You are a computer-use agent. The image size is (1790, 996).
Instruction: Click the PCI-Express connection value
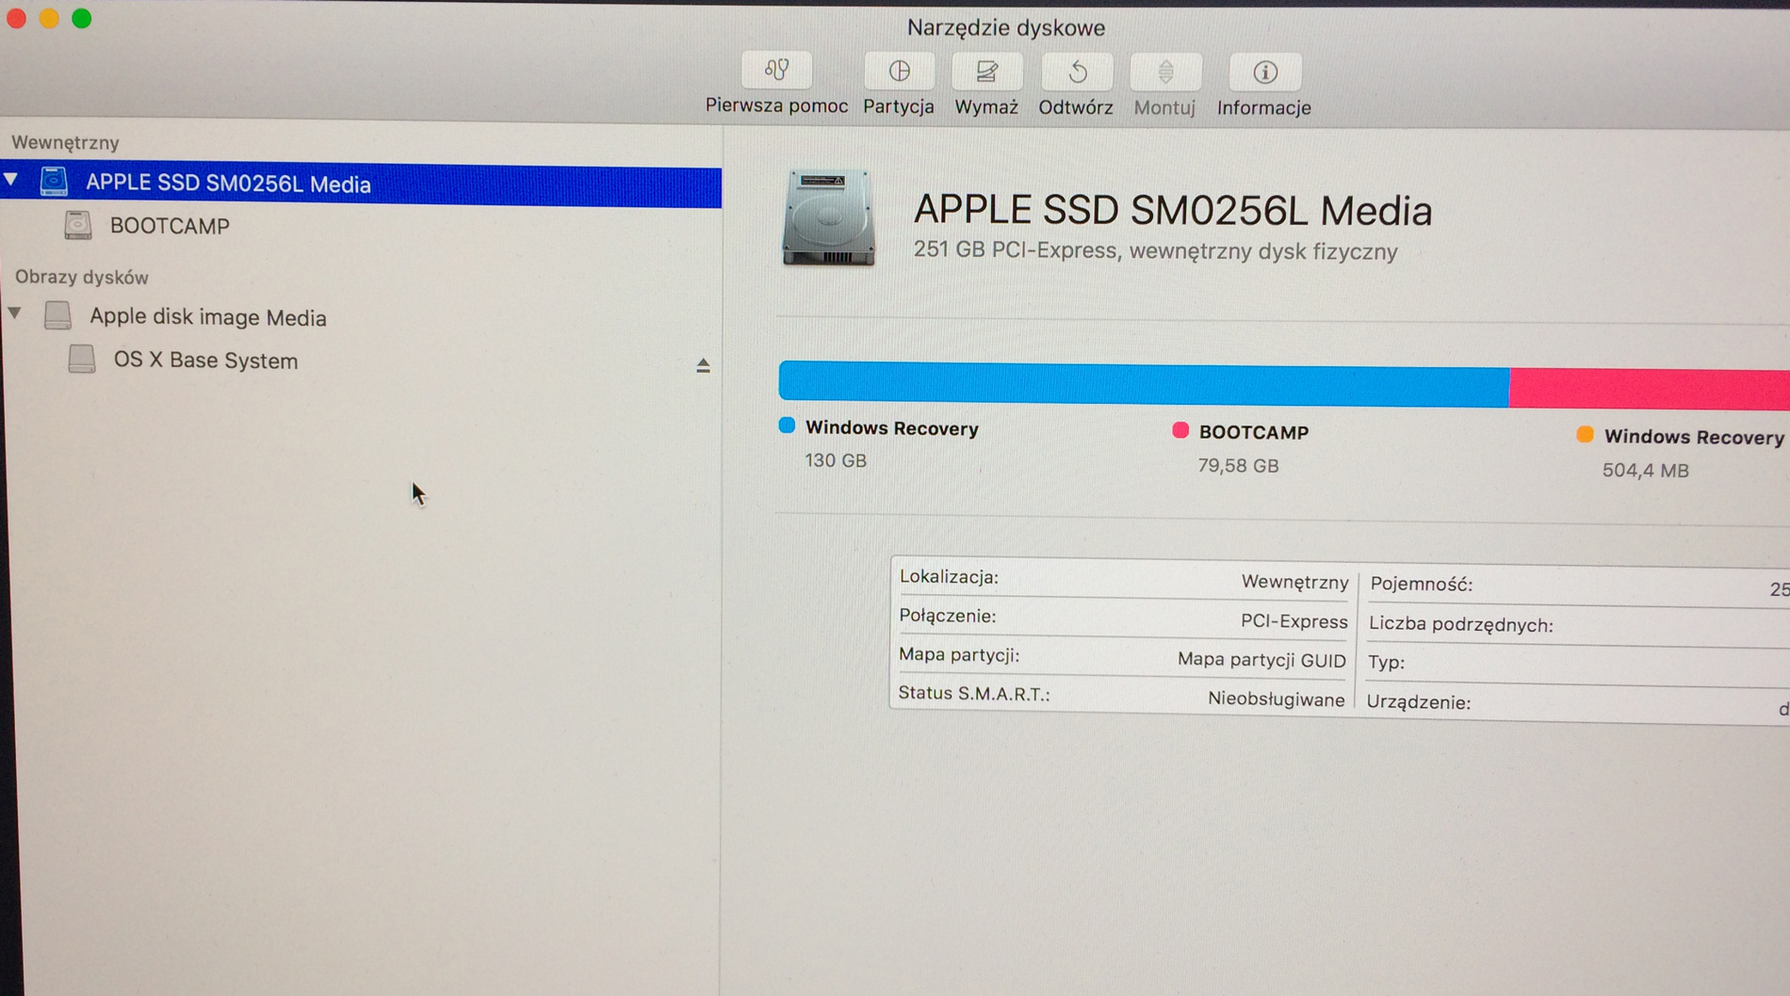[x=1294, y=621]
